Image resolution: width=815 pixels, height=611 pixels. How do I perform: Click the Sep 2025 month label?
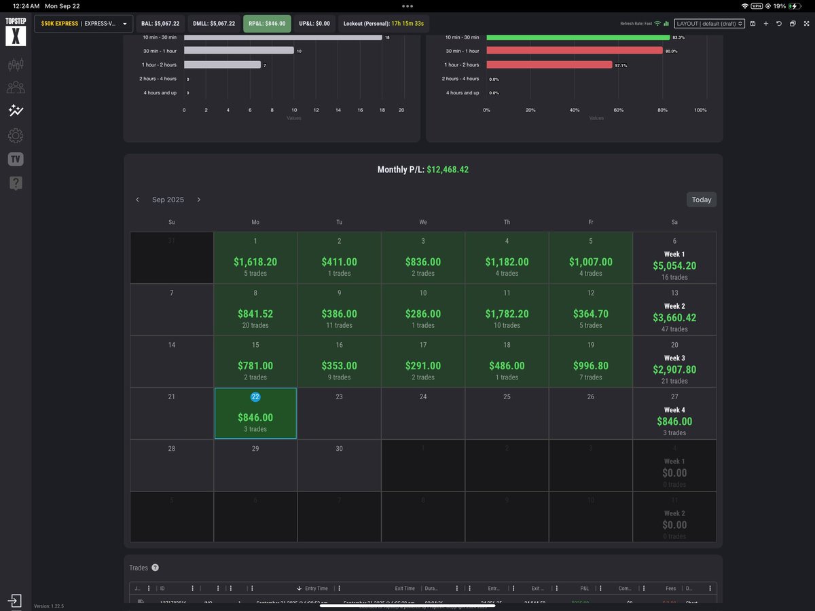[168, 200]
